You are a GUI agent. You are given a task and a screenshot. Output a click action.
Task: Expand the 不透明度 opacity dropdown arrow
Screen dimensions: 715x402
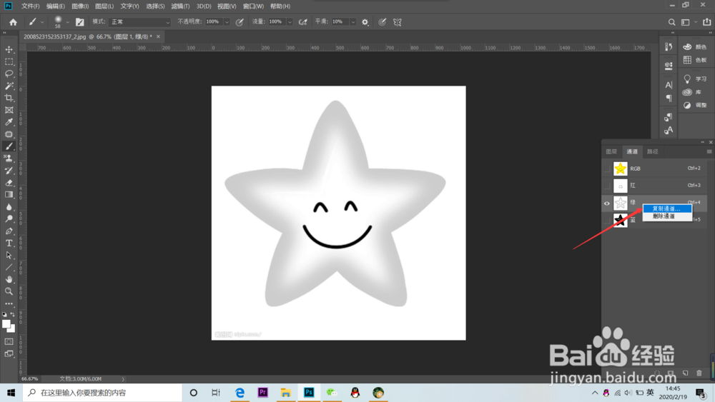pos(227,22)
